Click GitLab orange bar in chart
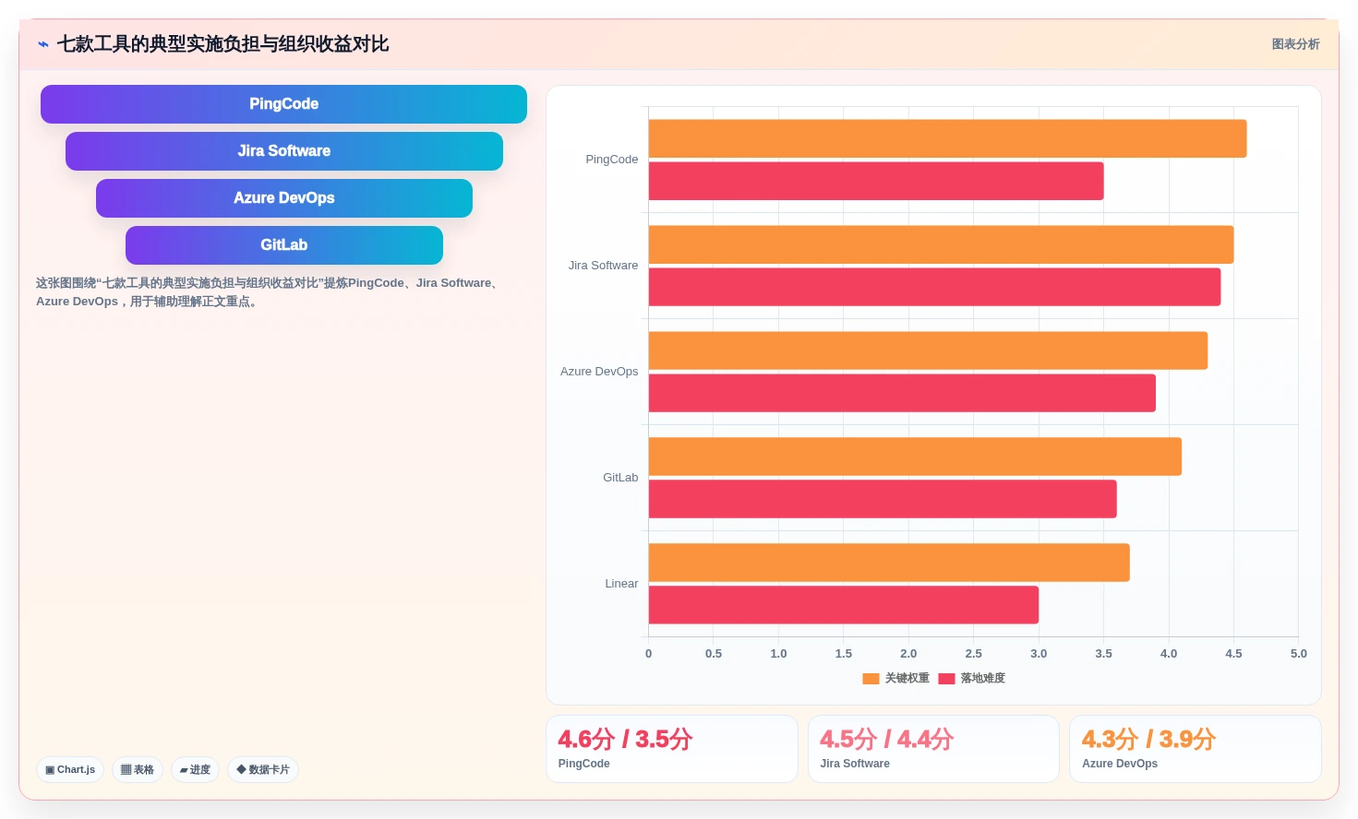1358x819 pixels. pos(915,457)
